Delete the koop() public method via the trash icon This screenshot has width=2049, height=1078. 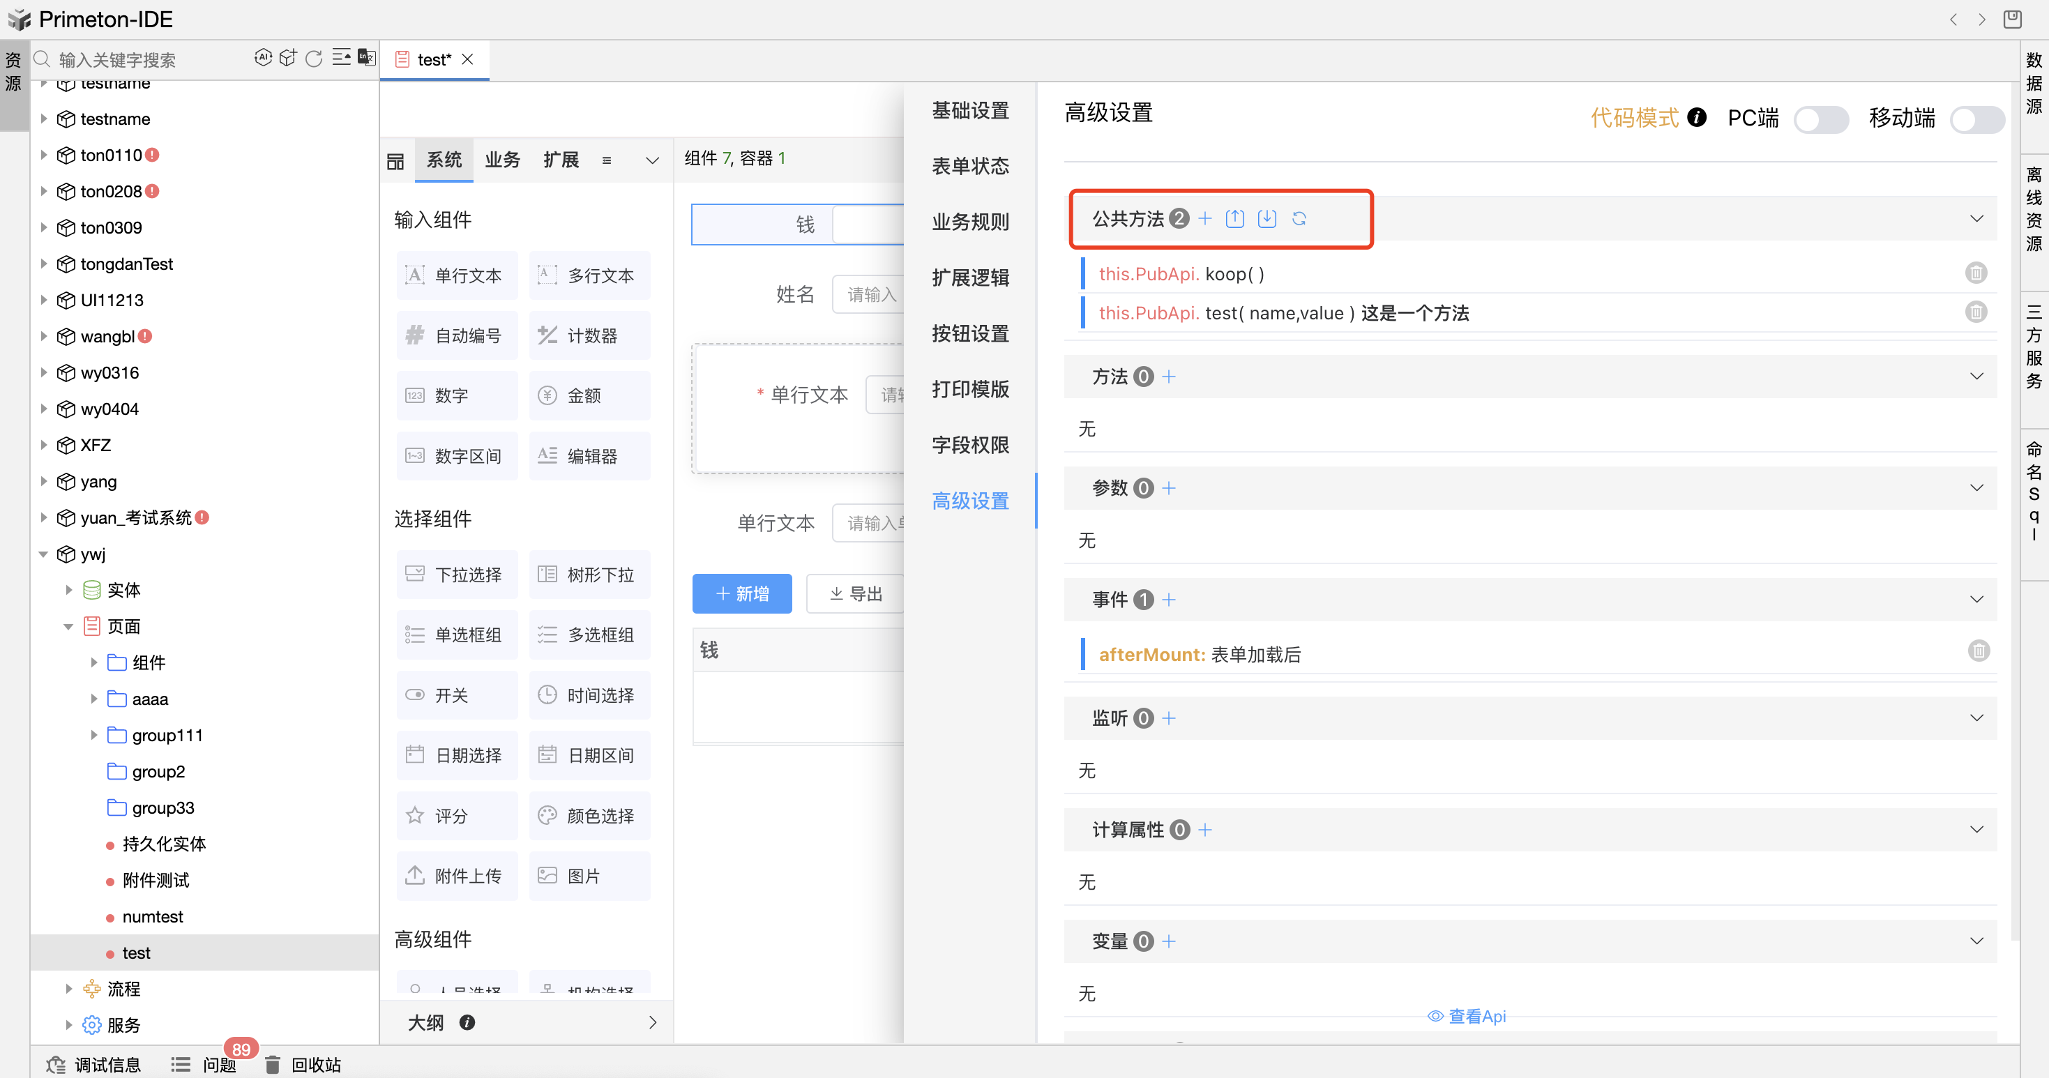(1976, 273)
